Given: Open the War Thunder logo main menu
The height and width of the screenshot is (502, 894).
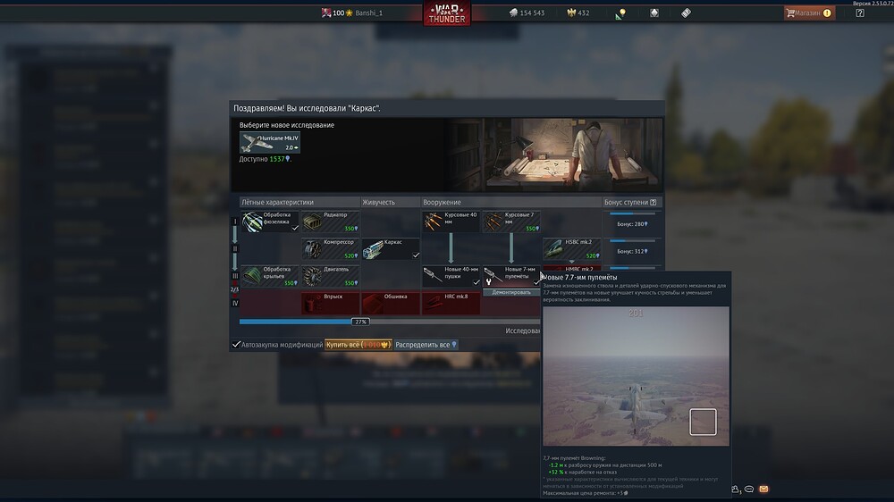Looking at the screenshot, I should click(x=446, y=14).
